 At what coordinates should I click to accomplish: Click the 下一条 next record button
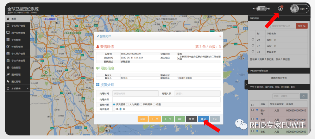point(168,119)
